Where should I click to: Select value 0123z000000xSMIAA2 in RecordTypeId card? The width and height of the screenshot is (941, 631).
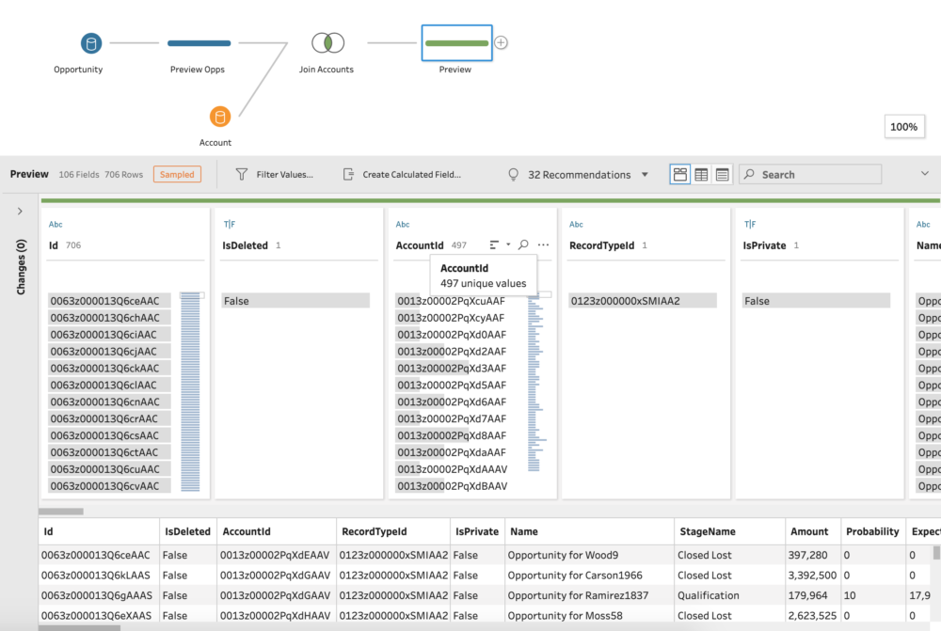pos(643,301)
